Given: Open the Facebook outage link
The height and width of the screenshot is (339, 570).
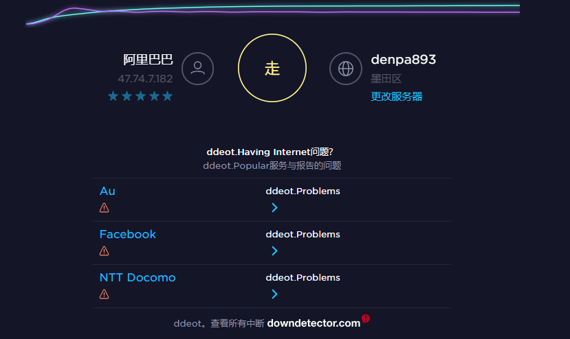Looking at the screenshot, I should [128, 234].
